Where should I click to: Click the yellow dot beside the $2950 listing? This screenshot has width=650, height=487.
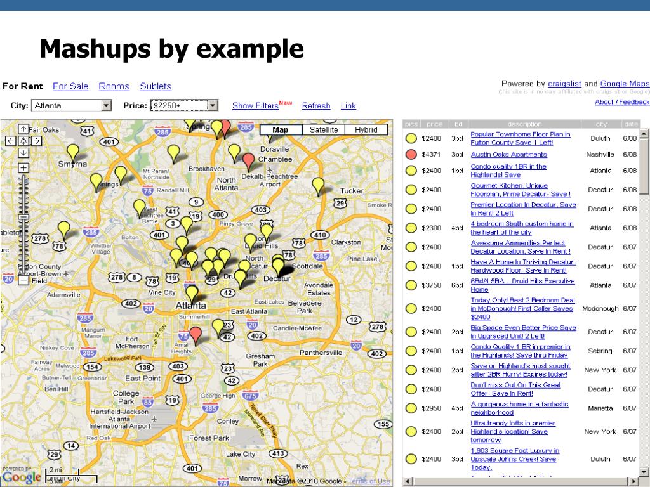411,408
